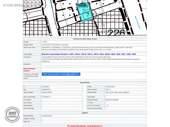Click the Parsel Alanı value cell

pyautogui.click(x=126, y=92)
